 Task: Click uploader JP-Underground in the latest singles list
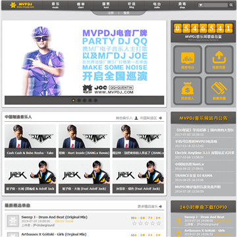(43, 225)
